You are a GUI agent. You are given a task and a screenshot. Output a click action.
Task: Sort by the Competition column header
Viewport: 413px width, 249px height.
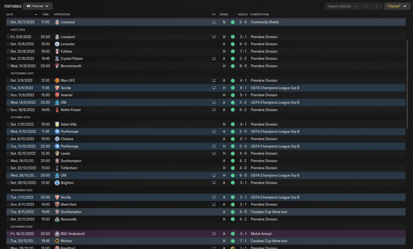(x=259, y=15)
